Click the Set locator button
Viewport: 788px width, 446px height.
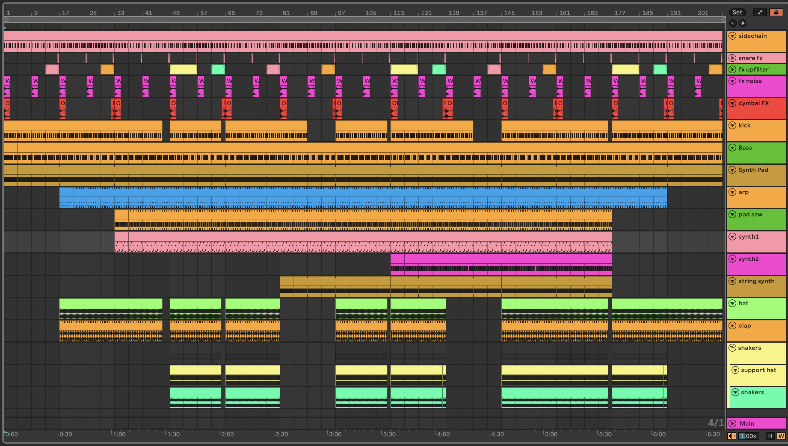(x=737, y=12)
